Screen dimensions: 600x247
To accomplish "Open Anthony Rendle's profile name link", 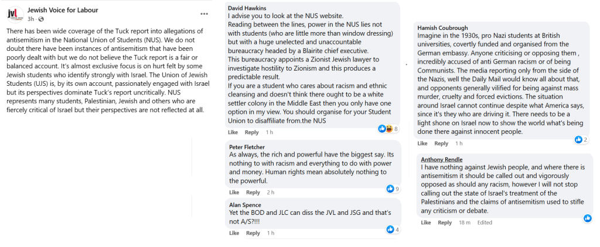I will coord(442,159).
